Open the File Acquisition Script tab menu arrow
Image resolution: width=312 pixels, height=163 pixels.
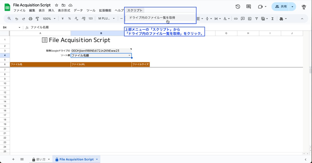[x=97, y=159]
